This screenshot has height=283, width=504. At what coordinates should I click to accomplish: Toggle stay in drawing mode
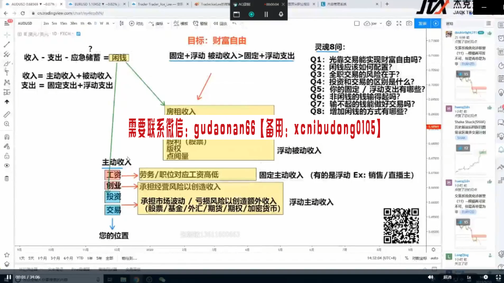click(x=7, y=146)
